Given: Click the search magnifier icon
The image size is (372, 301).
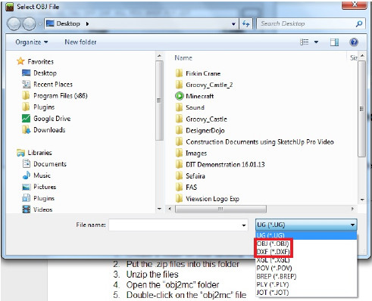Looking at the screenshot, I should tap(359, 24).
